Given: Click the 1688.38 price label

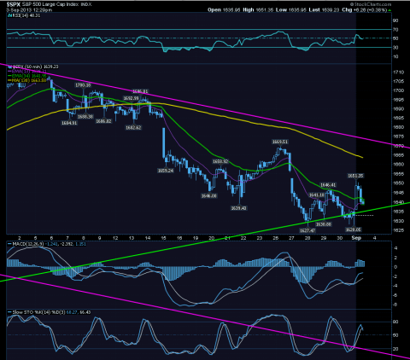Looking at the screenshot, I should click(85, 117).
